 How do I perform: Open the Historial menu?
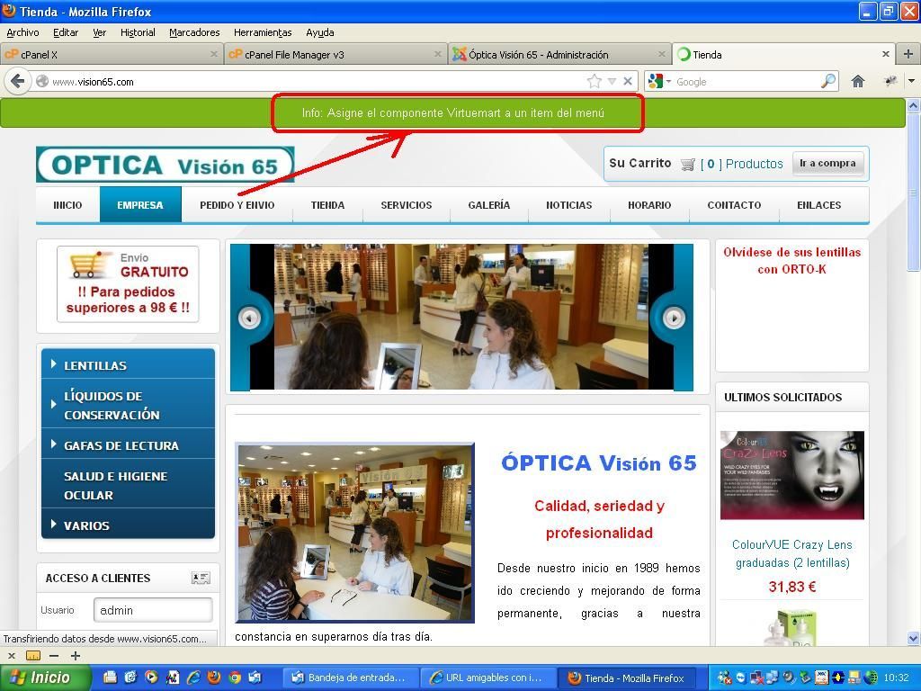138,32
